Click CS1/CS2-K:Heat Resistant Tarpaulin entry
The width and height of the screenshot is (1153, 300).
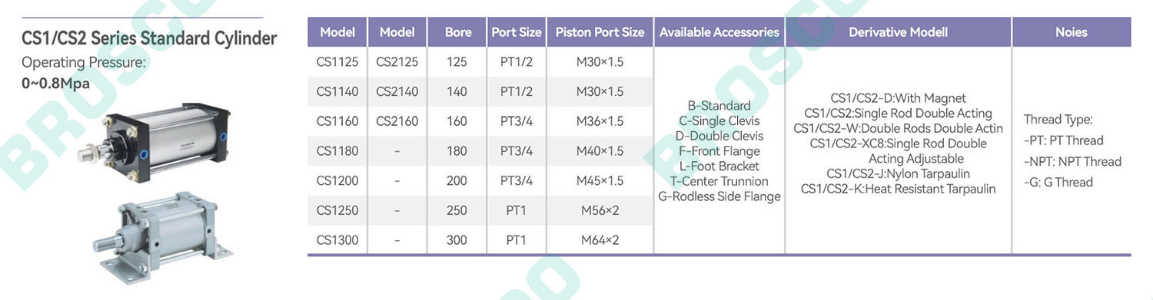898,189
